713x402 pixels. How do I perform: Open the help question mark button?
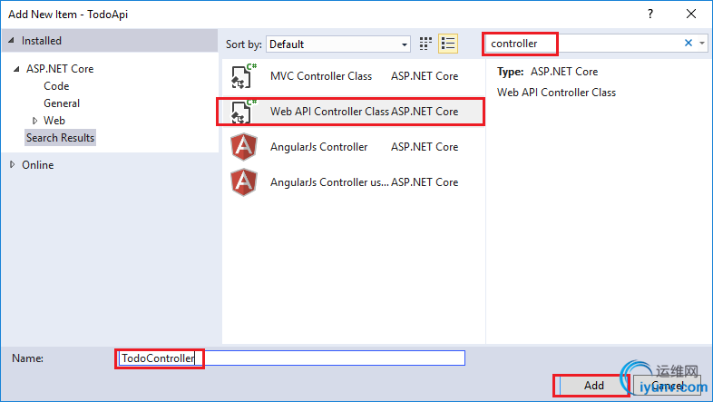point(650,14)
